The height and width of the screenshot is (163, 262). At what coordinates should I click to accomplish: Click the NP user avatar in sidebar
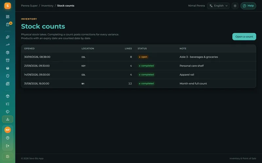tap(8, 130)
